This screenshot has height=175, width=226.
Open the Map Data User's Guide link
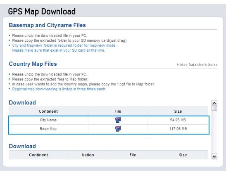coord(199,65)
